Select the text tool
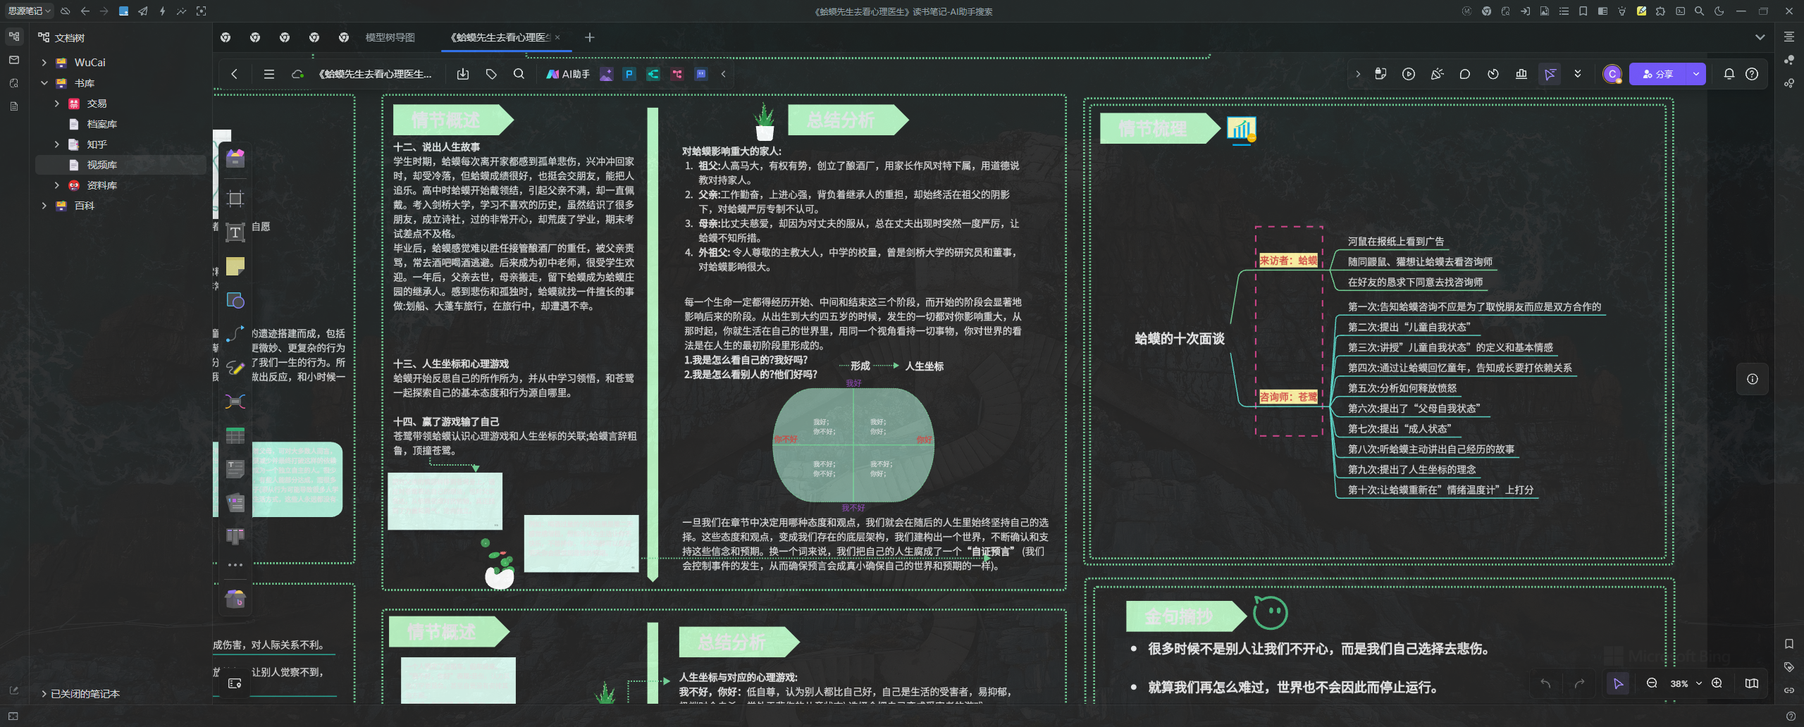 click(x=235, y=232)
